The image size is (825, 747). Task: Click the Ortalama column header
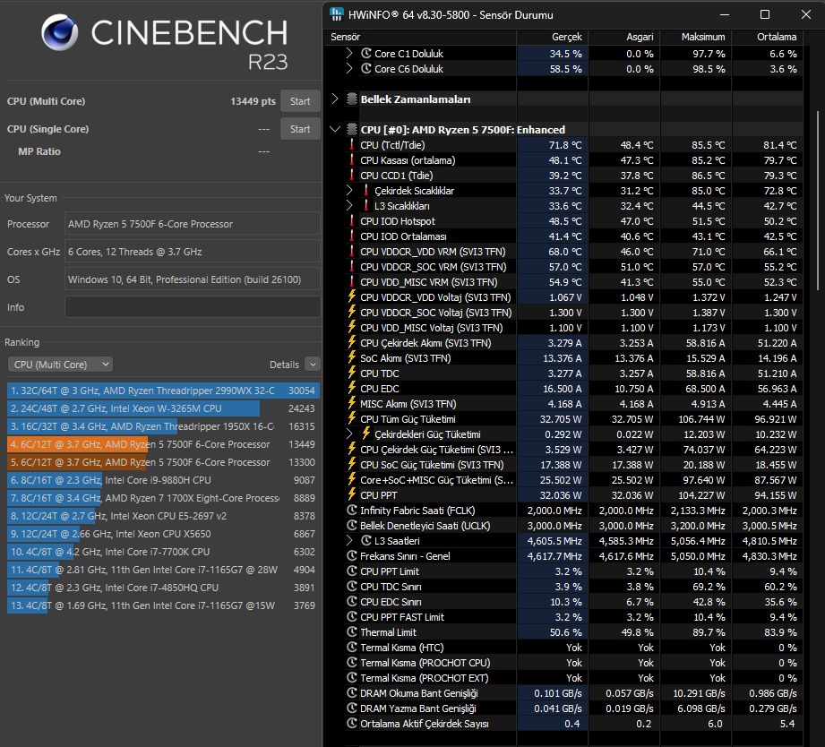(x=776, y=37)
